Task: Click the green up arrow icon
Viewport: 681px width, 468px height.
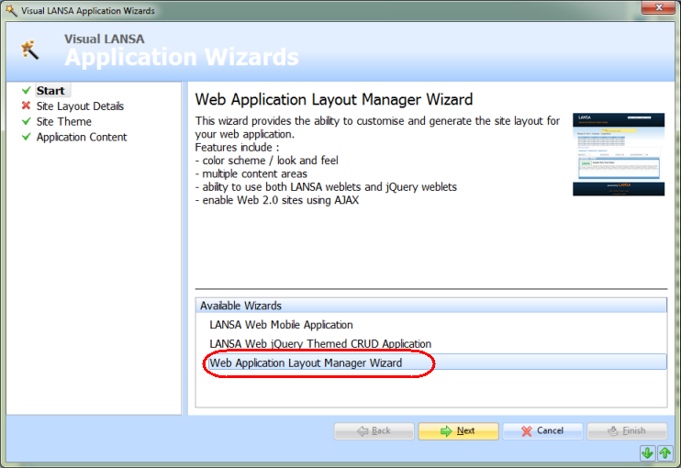Action: point(664,453)
